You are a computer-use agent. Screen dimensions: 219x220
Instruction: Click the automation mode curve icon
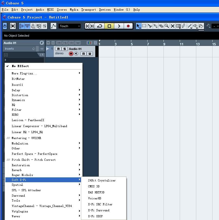(x=53, y=26)
